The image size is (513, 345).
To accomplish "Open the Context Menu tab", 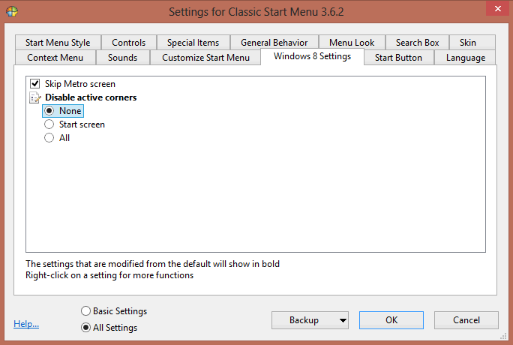I will click(x=55, y=58).
